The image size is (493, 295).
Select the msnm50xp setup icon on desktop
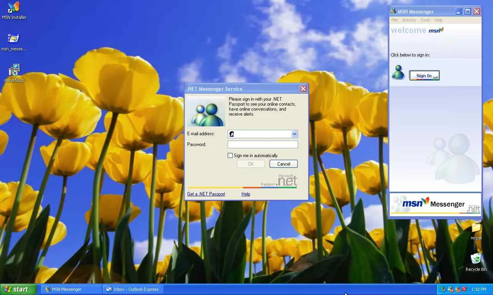coord(14,73)
